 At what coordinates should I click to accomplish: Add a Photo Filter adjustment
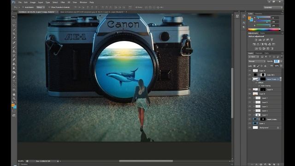pyautogui.click(x=266, y=44)
